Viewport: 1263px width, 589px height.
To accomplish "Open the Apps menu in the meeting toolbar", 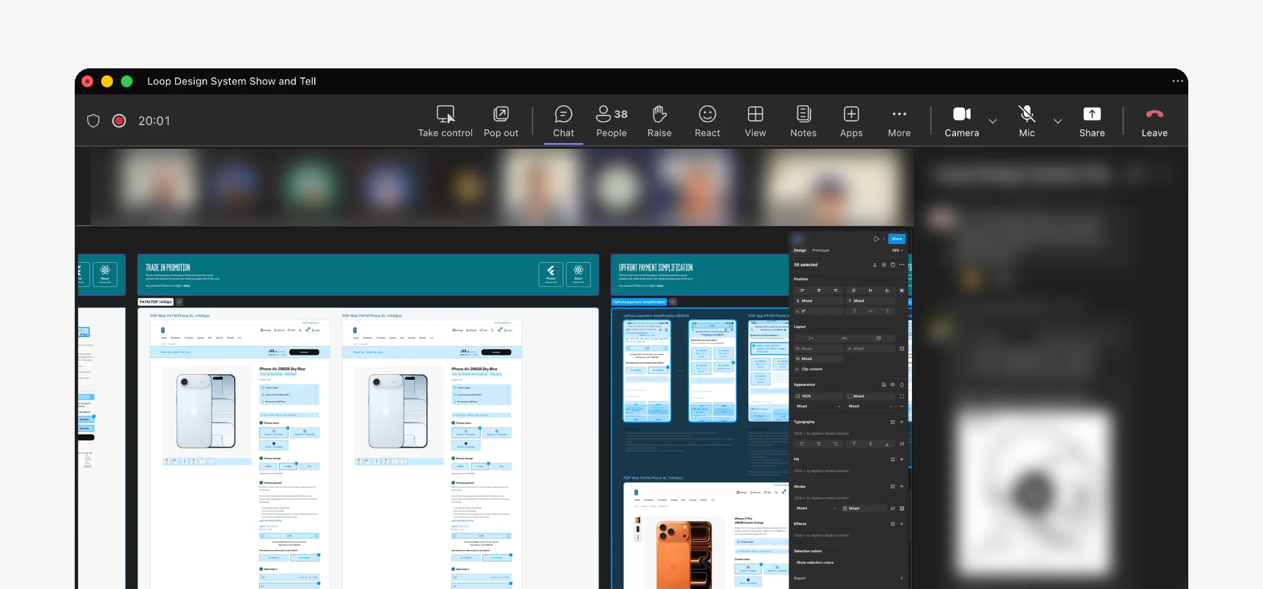I will (x=851, y=121).
